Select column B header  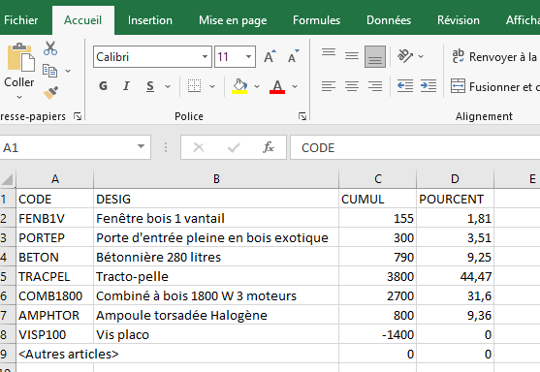216,179
